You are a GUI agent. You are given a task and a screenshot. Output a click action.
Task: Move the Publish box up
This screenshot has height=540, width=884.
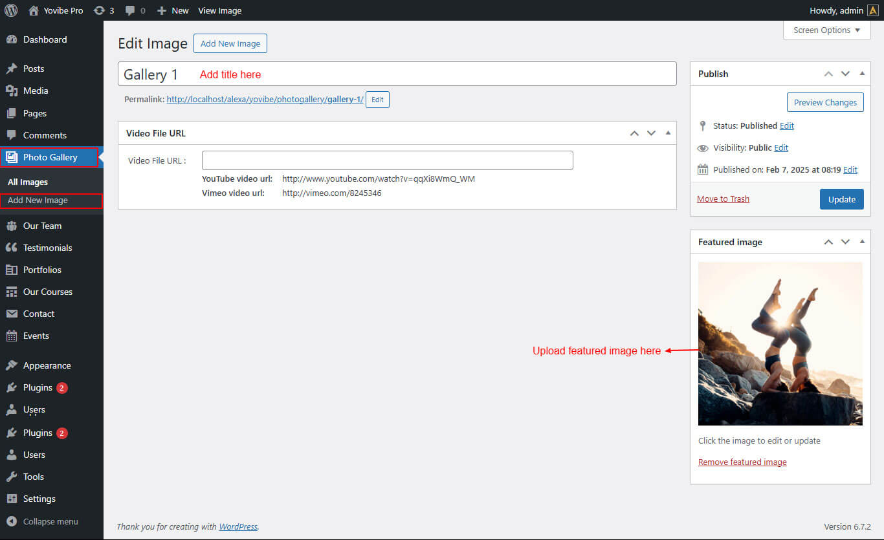[828, 74]
